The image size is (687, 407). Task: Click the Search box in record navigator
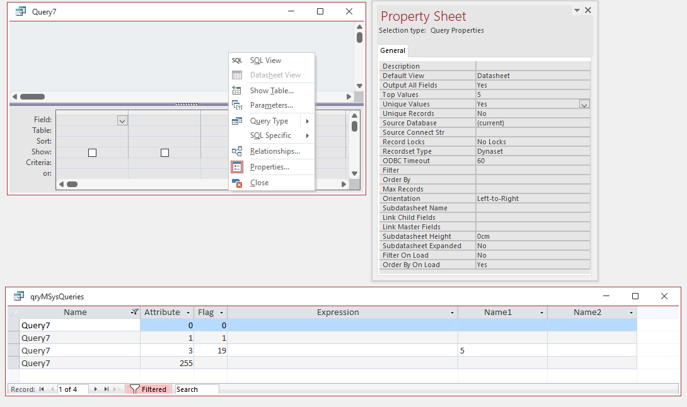[197, 389]
